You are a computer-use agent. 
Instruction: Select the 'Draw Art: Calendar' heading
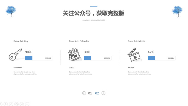79,41
